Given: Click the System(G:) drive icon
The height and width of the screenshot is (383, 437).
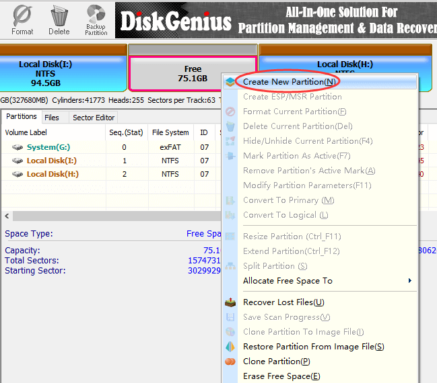Looking at the screenshot, I should [18, 147].
